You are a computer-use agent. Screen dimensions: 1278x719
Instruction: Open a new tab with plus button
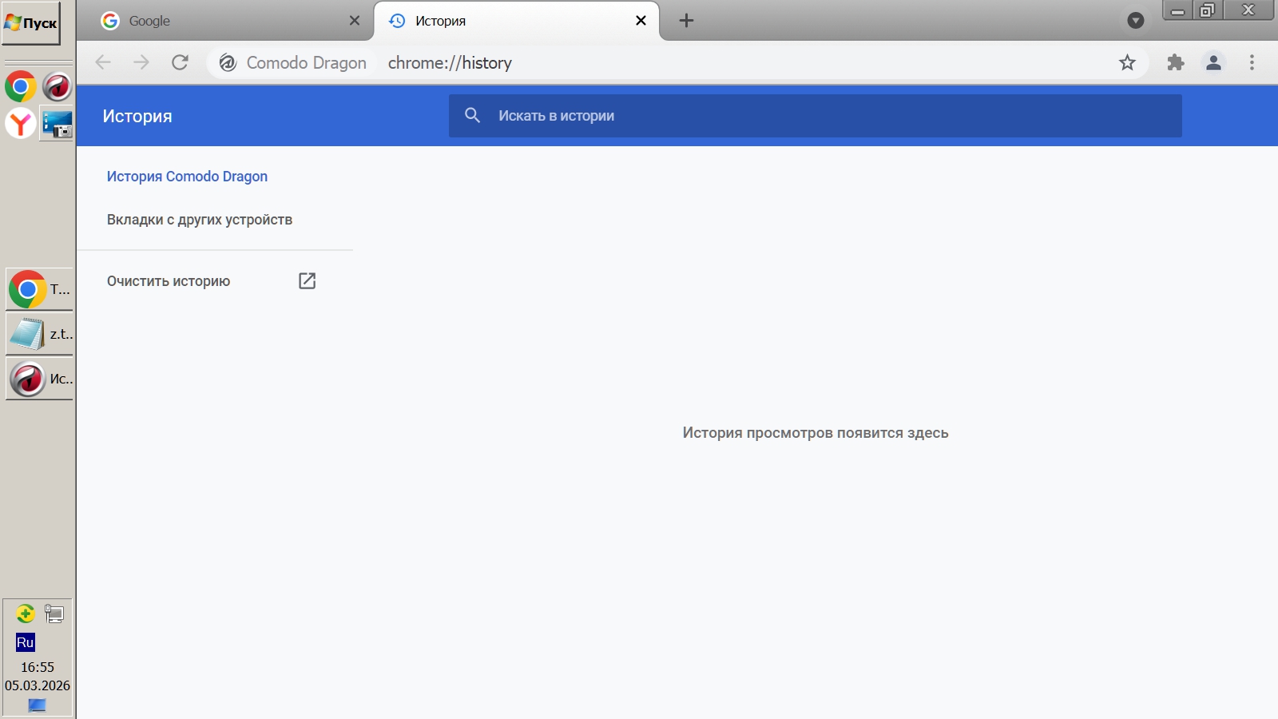[686, 21]
